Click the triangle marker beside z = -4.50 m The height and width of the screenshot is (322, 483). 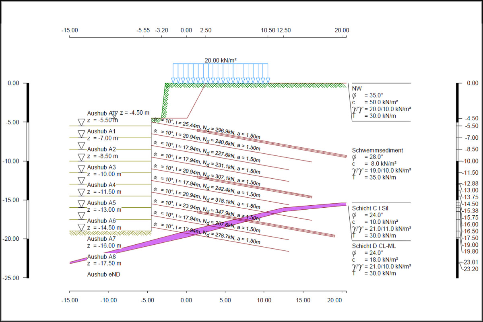pyautogui.click(x=114, y=114)
